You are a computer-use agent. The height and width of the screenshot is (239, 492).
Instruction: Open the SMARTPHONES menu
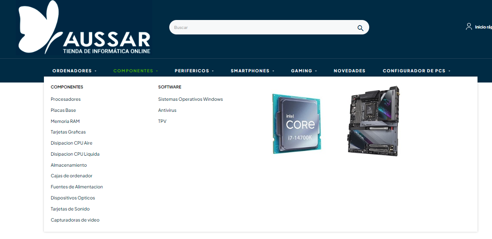click(250, 71)
